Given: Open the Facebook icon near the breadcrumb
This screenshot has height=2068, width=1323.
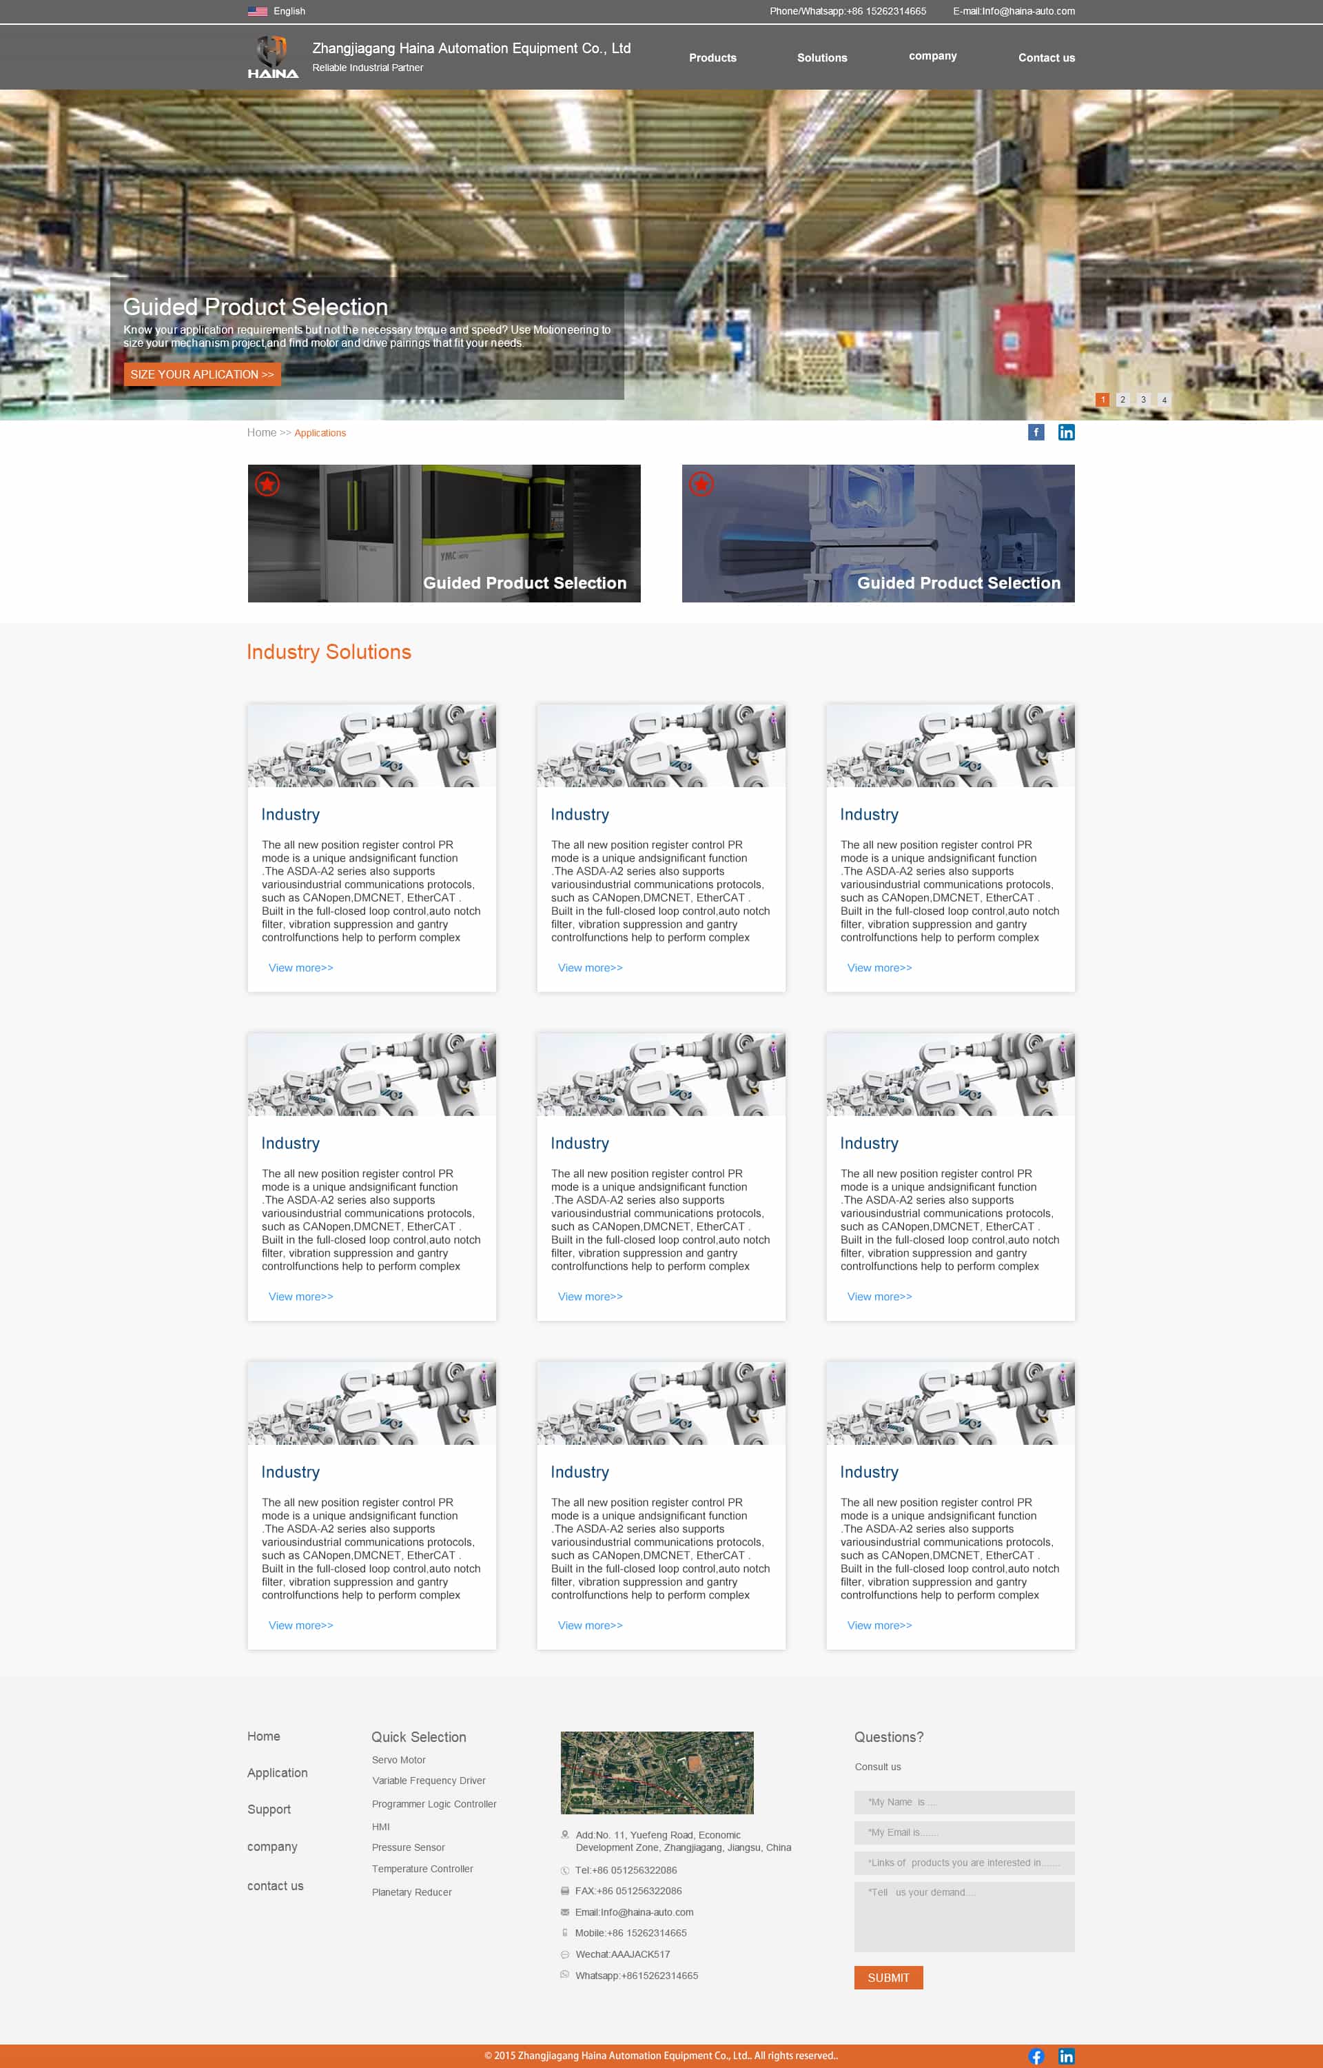Looking at the screenshot, I should tap(1035, 432).
